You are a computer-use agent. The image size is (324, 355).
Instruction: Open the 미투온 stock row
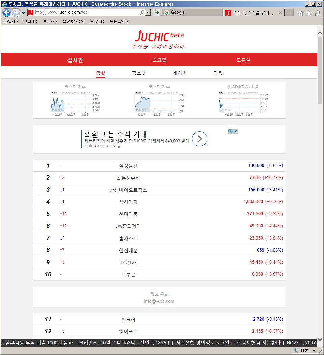point(159,274)
